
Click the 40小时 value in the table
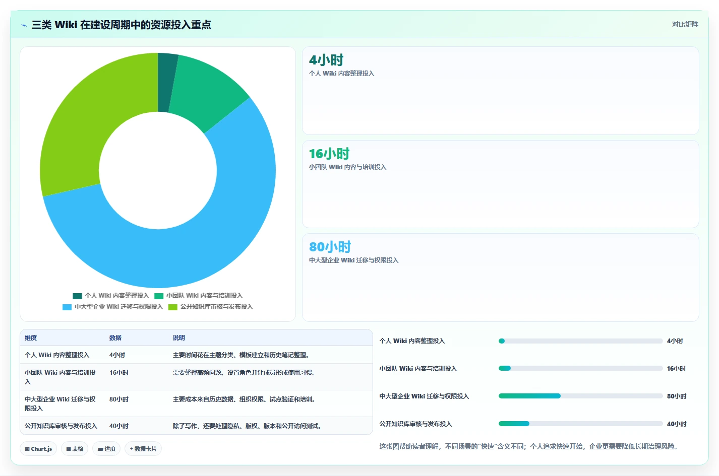119,426
